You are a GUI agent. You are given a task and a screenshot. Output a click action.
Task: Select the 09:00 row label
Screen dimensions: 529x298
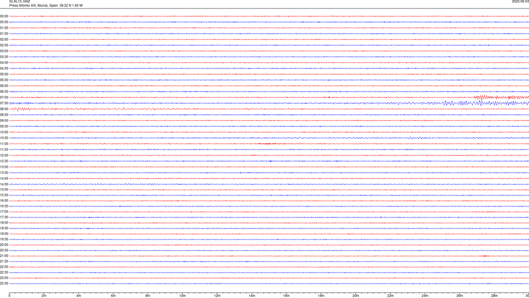(4, 121)
